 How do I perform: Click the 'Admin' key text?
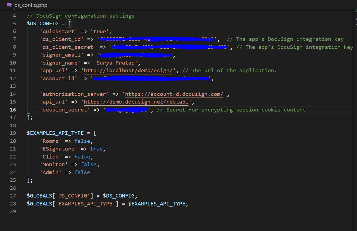51,172
